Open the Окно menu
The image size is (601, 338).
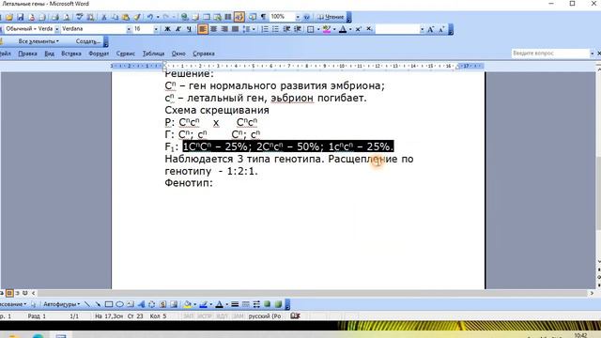(x=178, y=54)
